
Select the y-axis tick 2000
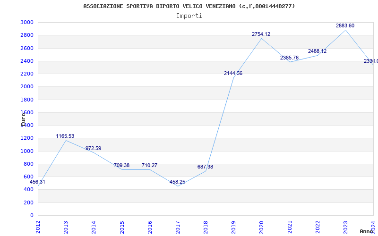27,87
